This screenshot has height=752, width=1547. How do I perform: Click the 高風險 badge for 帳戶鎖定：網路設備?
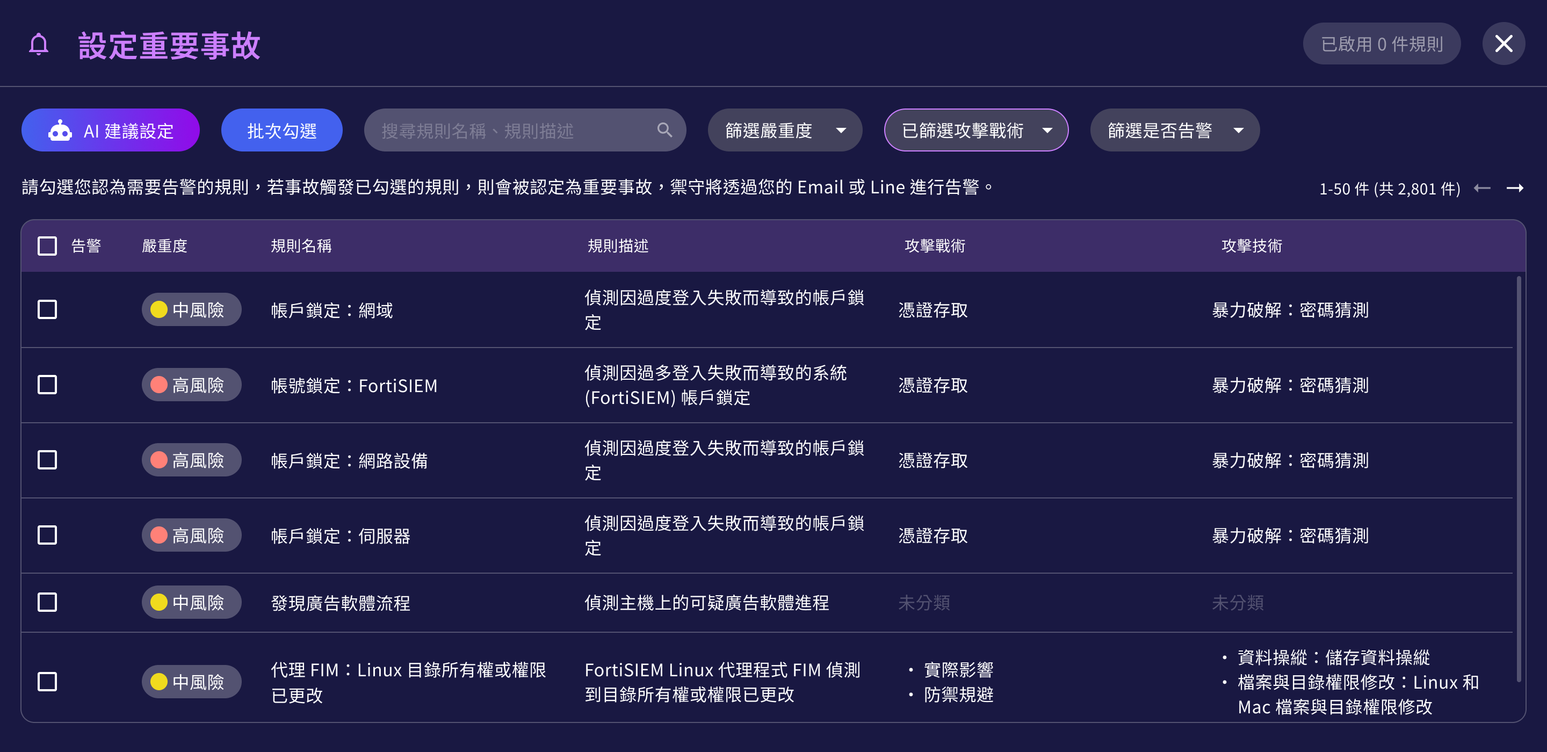192,459
